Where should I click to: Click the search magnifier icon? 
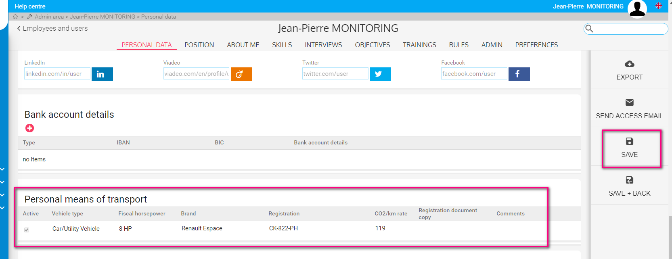click(x=589, y=29)
